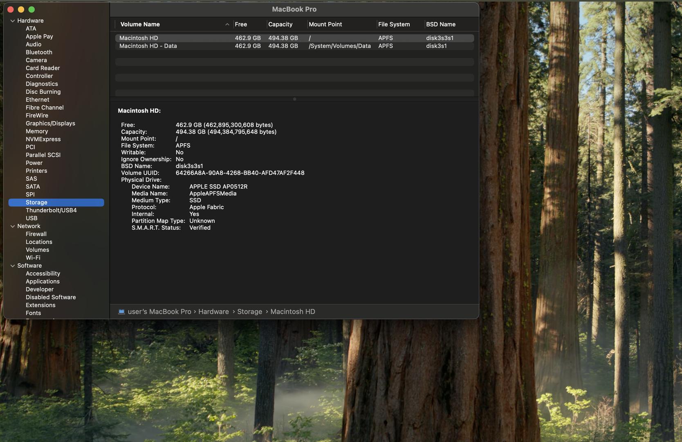This screenshot has height=442, width=682.
Task: Select Fonts in sidebar
Action: pyautogui.click(x=33, y=313)
